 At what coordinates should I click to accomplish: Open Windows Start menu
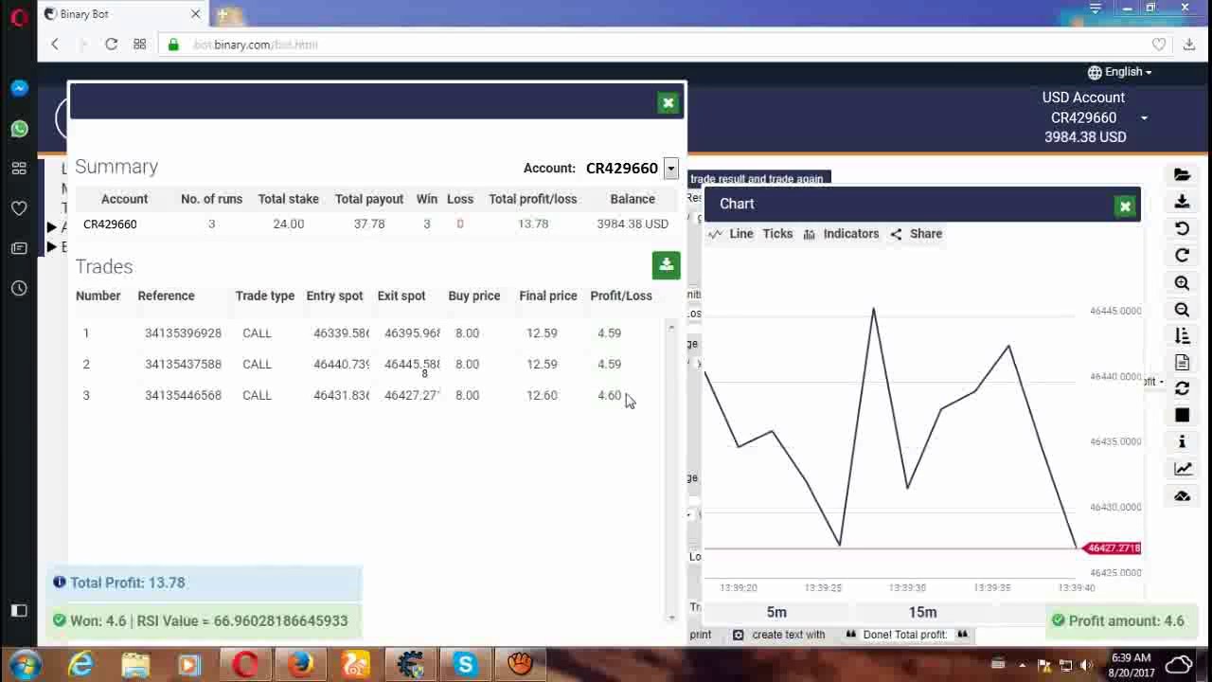click(25, 664)
